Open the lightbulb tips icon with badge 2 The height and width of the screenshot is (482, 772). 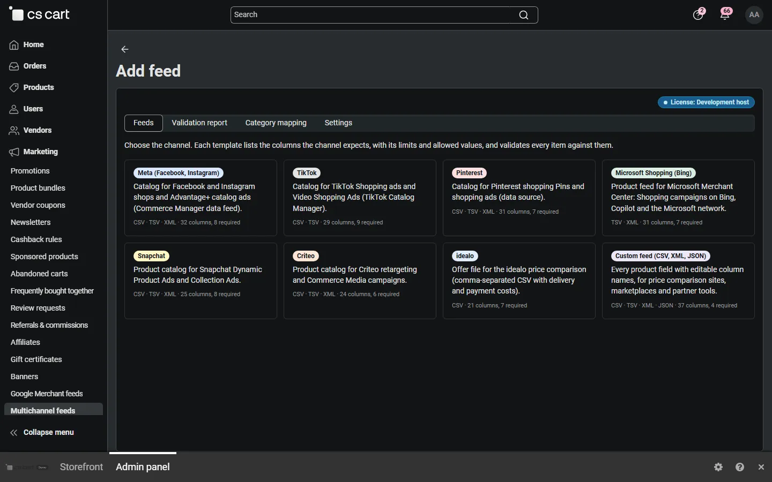coord(698,14)
